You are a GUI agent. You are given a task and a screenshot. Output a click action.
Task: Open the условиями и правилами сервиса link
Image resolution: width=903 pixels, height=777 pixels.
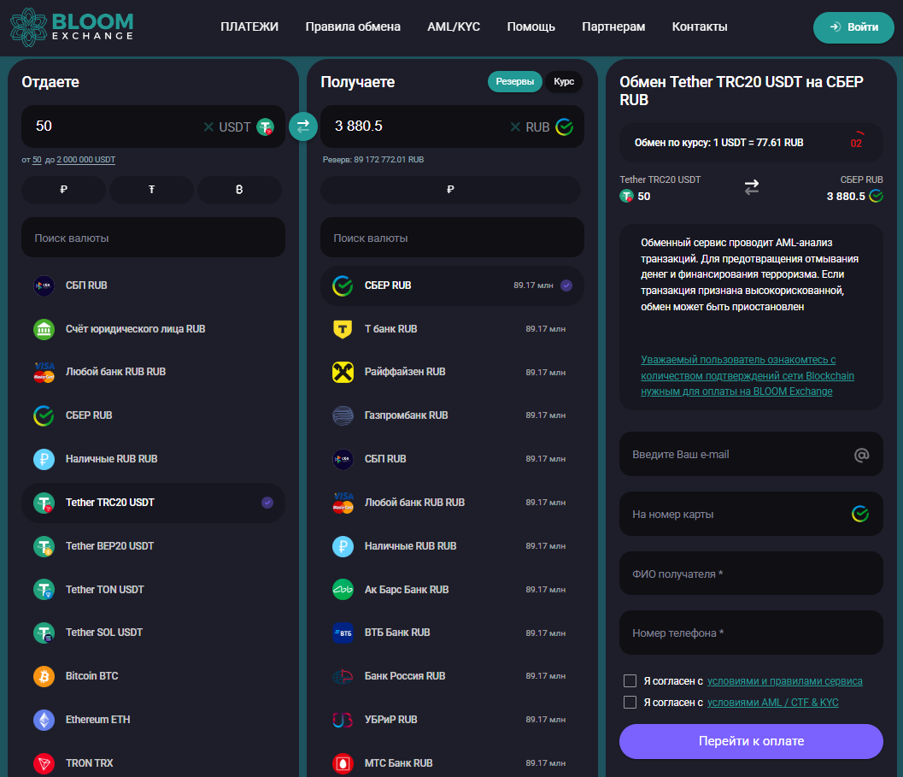785,681
